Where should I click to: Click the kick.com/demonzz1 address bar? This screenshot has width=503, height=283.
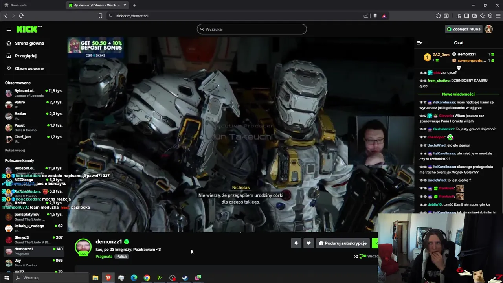coord(132,16)
